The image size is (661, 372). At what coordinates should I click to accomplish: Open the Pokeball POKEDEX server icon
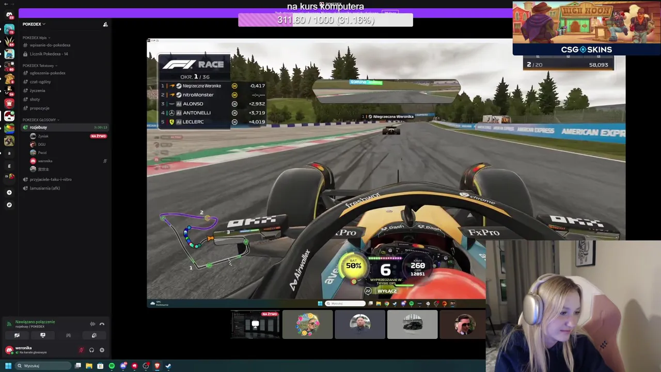pos(9,116)
